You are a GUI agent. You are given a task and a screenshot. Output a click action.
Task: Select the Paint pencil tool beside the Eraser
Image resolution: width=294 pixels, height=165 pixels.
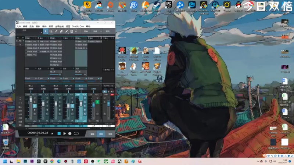click(x=67, y=32)
